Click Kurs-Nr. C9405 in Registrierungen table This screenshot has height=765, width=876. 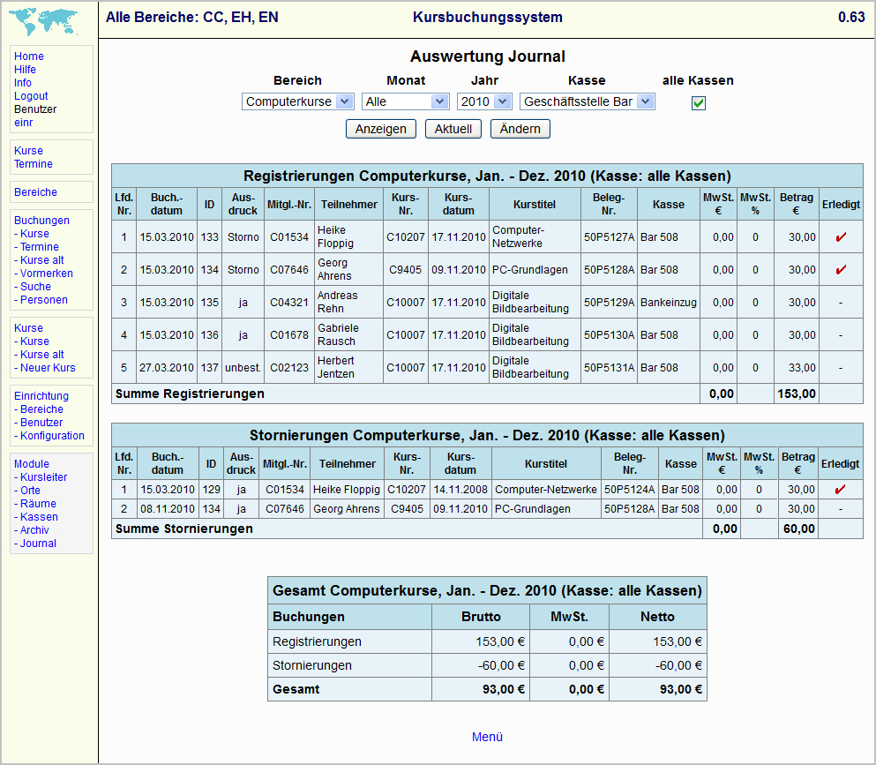[406, 270]
